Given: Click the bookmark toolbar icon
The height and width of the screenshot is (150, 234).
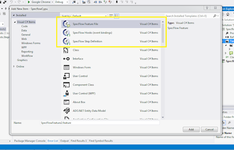Looking at the screenshot, I should [117, 2].
